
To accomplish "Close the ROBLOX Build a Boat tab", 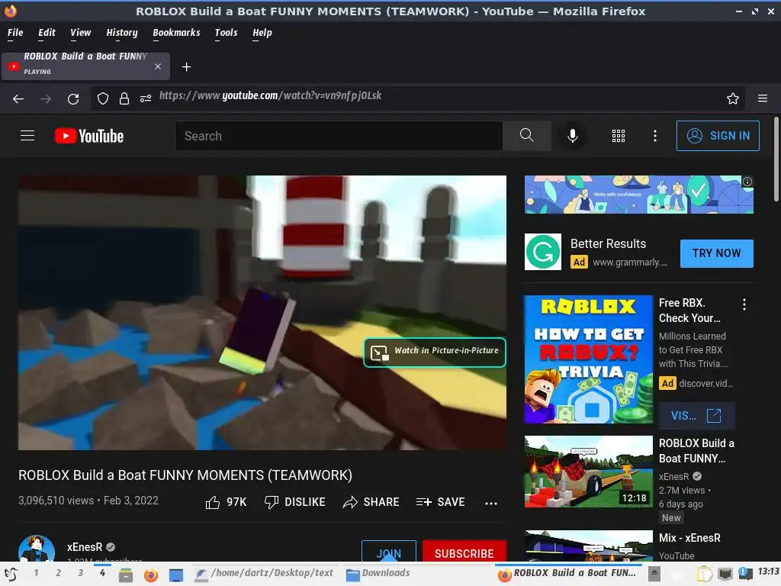I will pyautogui.click(x=158, y=66).
